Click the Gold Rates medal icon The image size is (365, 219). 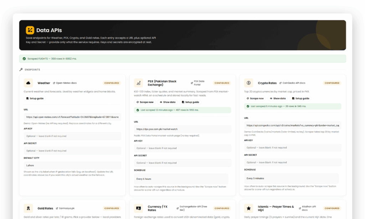click(28, 208)
